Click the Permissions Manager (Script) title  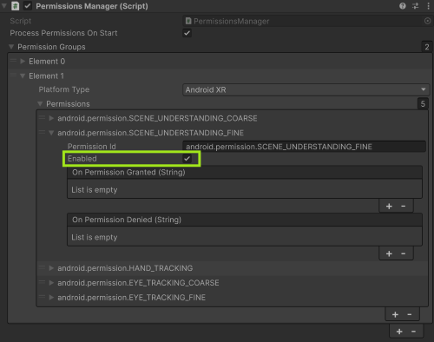pyautogui.click(x=92, y=6)
